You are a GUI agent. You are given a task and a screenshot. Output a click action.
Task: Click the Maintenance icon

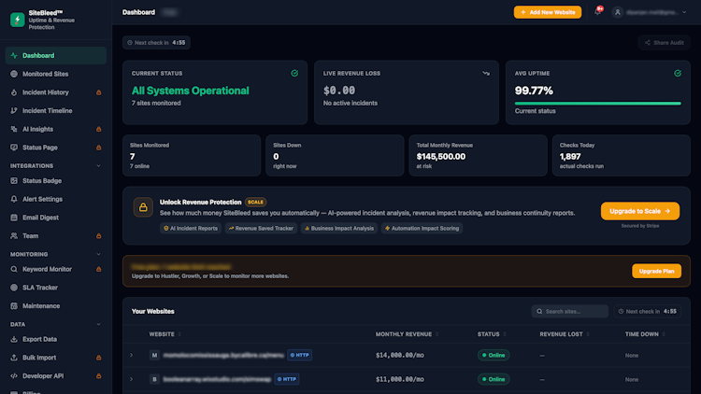[14, 305]
